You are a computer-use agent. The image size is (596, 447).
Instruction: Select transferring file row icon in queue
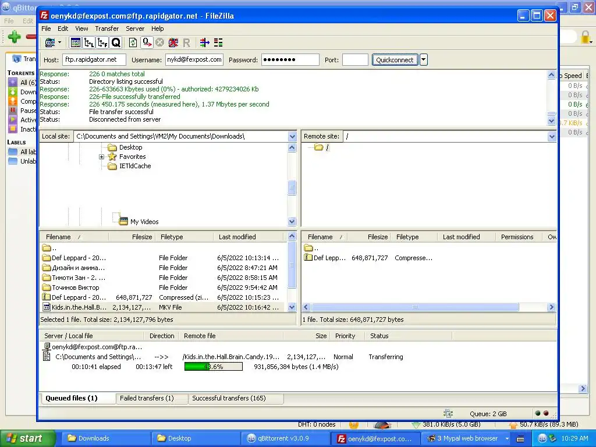pyautogui.click(x=47, y=357)
